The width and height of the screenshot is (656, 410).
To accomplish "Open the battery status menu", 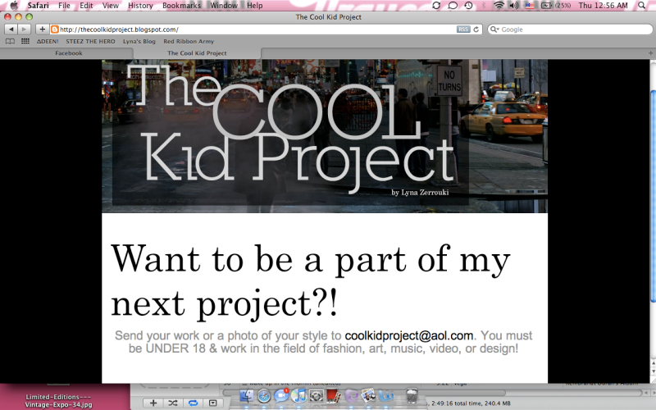I will pos(556,6).
